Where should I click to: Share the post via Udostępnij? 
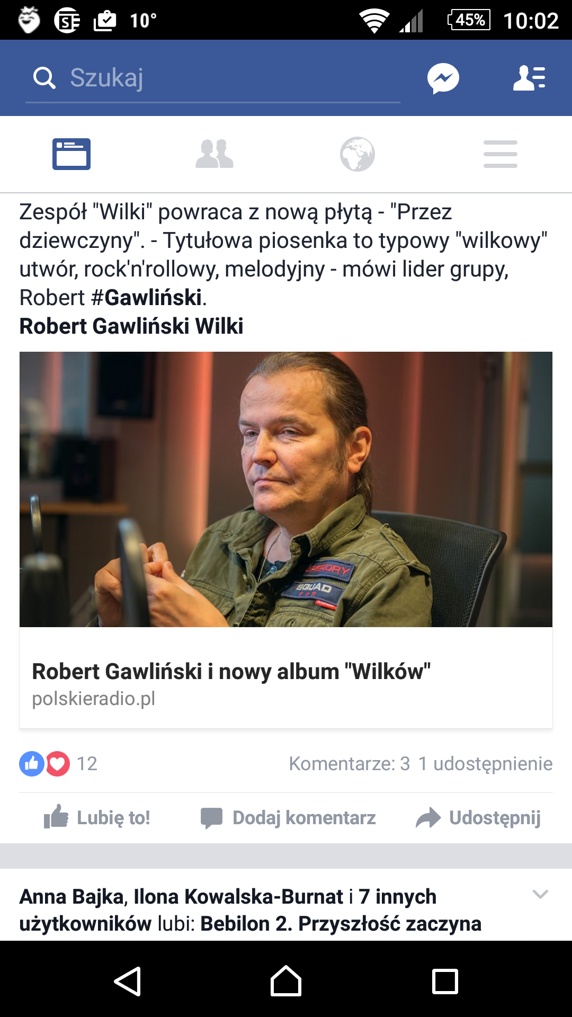pyautogui.click(x=478, y=817)
